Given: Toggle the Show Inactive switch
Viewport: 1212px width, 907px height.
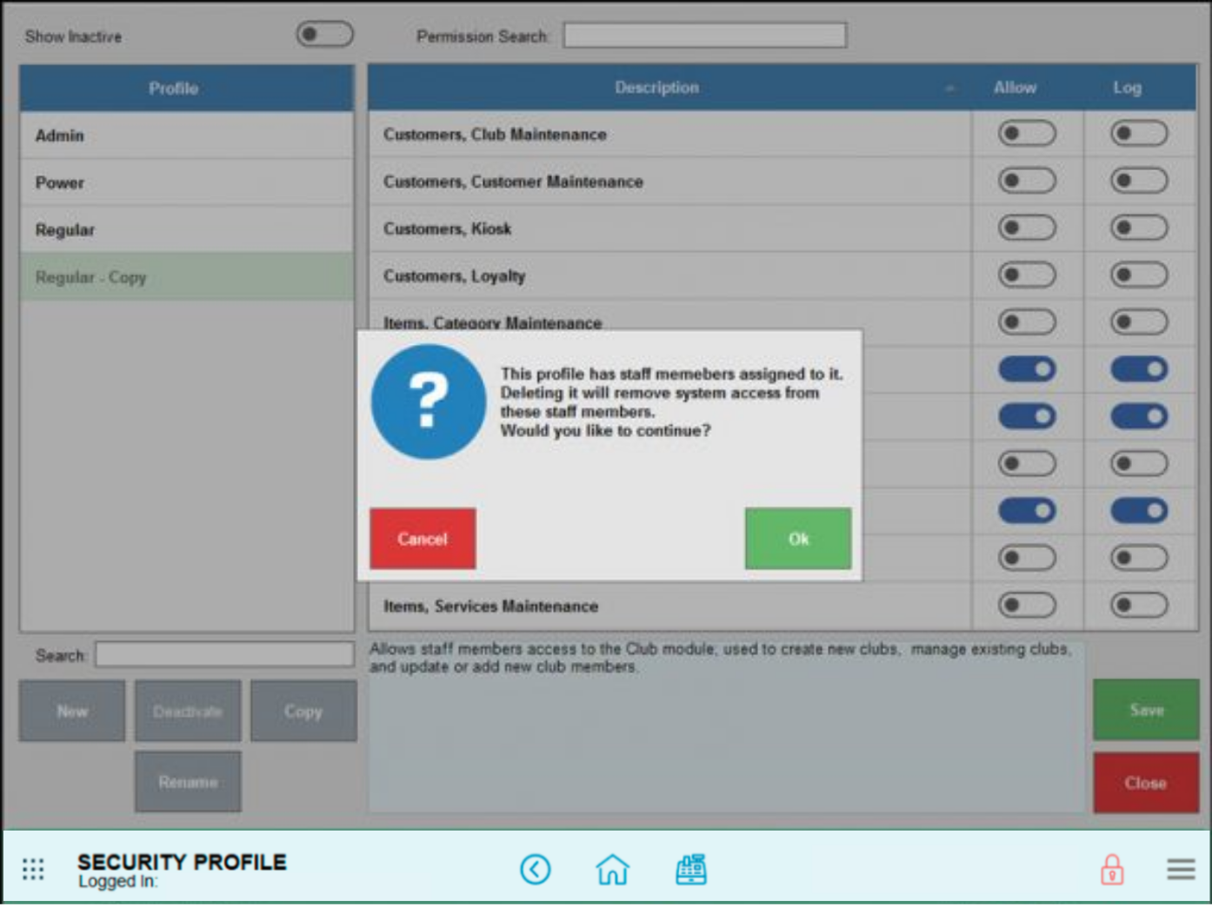Looking at the screenshot, I should point(324,35).
